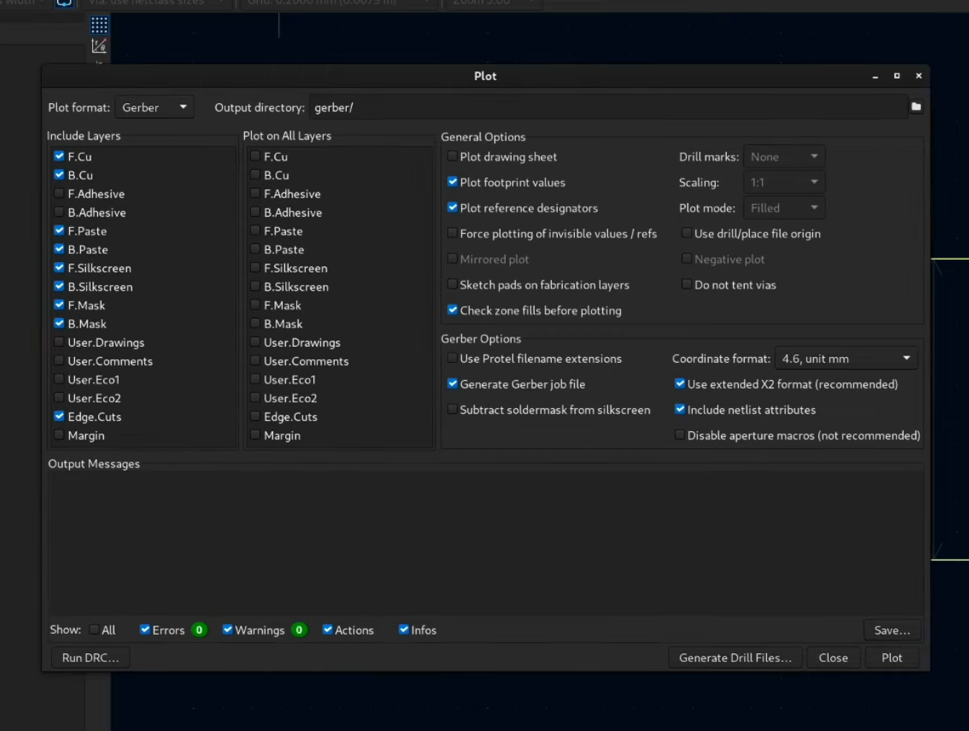Enable F.Adhesive in Include Layers

59,194
